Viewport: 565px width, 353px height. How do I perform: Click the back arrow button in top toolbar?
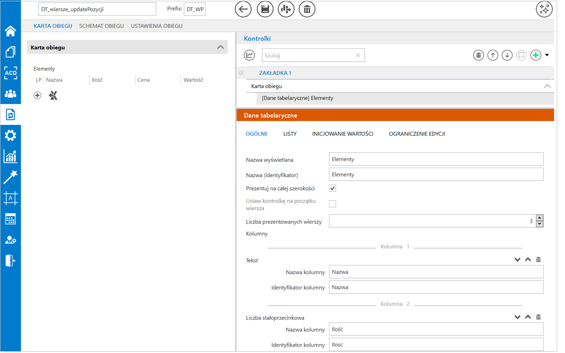click(x=243, y=9)
